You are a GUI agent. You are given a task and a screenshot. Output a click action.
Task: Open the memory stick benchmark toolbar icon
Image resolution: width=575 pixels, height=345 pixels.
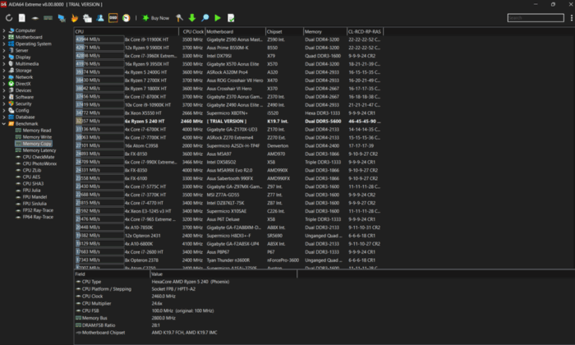pos(48,17)
